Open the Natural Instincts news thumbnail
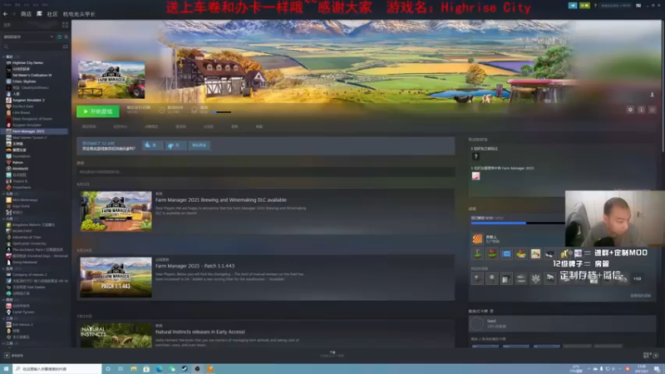 116,336
